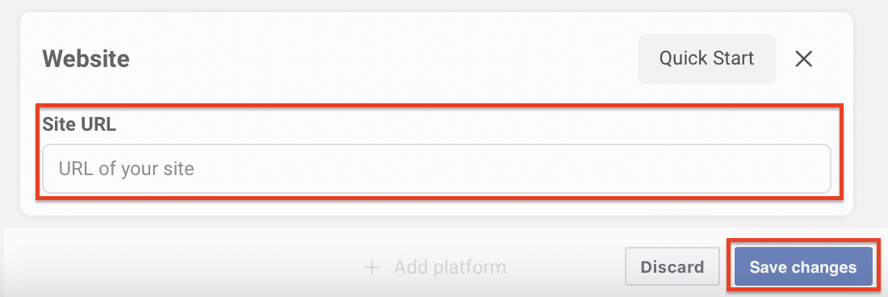Viewport: 888px width, 297px height.
Task: Dismiss the Website panel with the X icon
Action: (803, 58)
